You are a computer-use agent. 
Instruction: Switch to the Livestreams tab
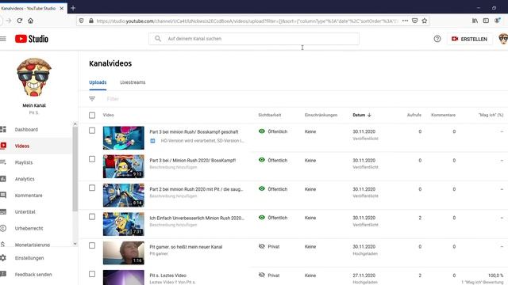pos(133,82)
